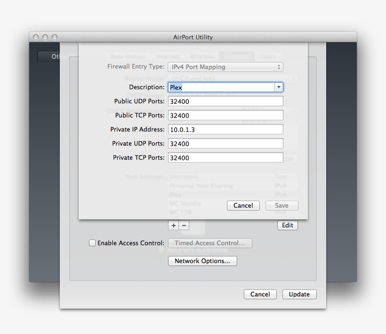Click the Private UDP Ports field
The height and width of the screenshot is (334, 386).
tap(225, 144)
